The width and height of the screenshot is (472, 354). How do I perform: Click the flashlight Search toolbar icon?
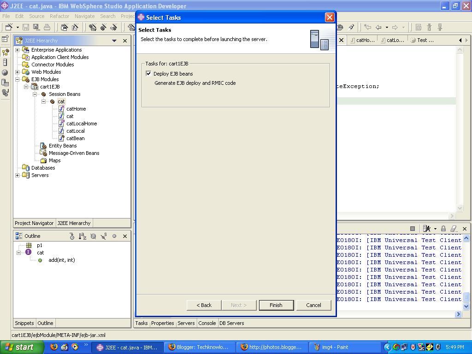tap(351, 27)
